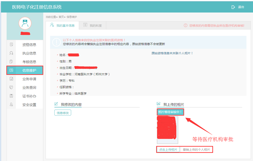
Task: Click the 退出 logout icon
Action: click(x=233, y=7)
